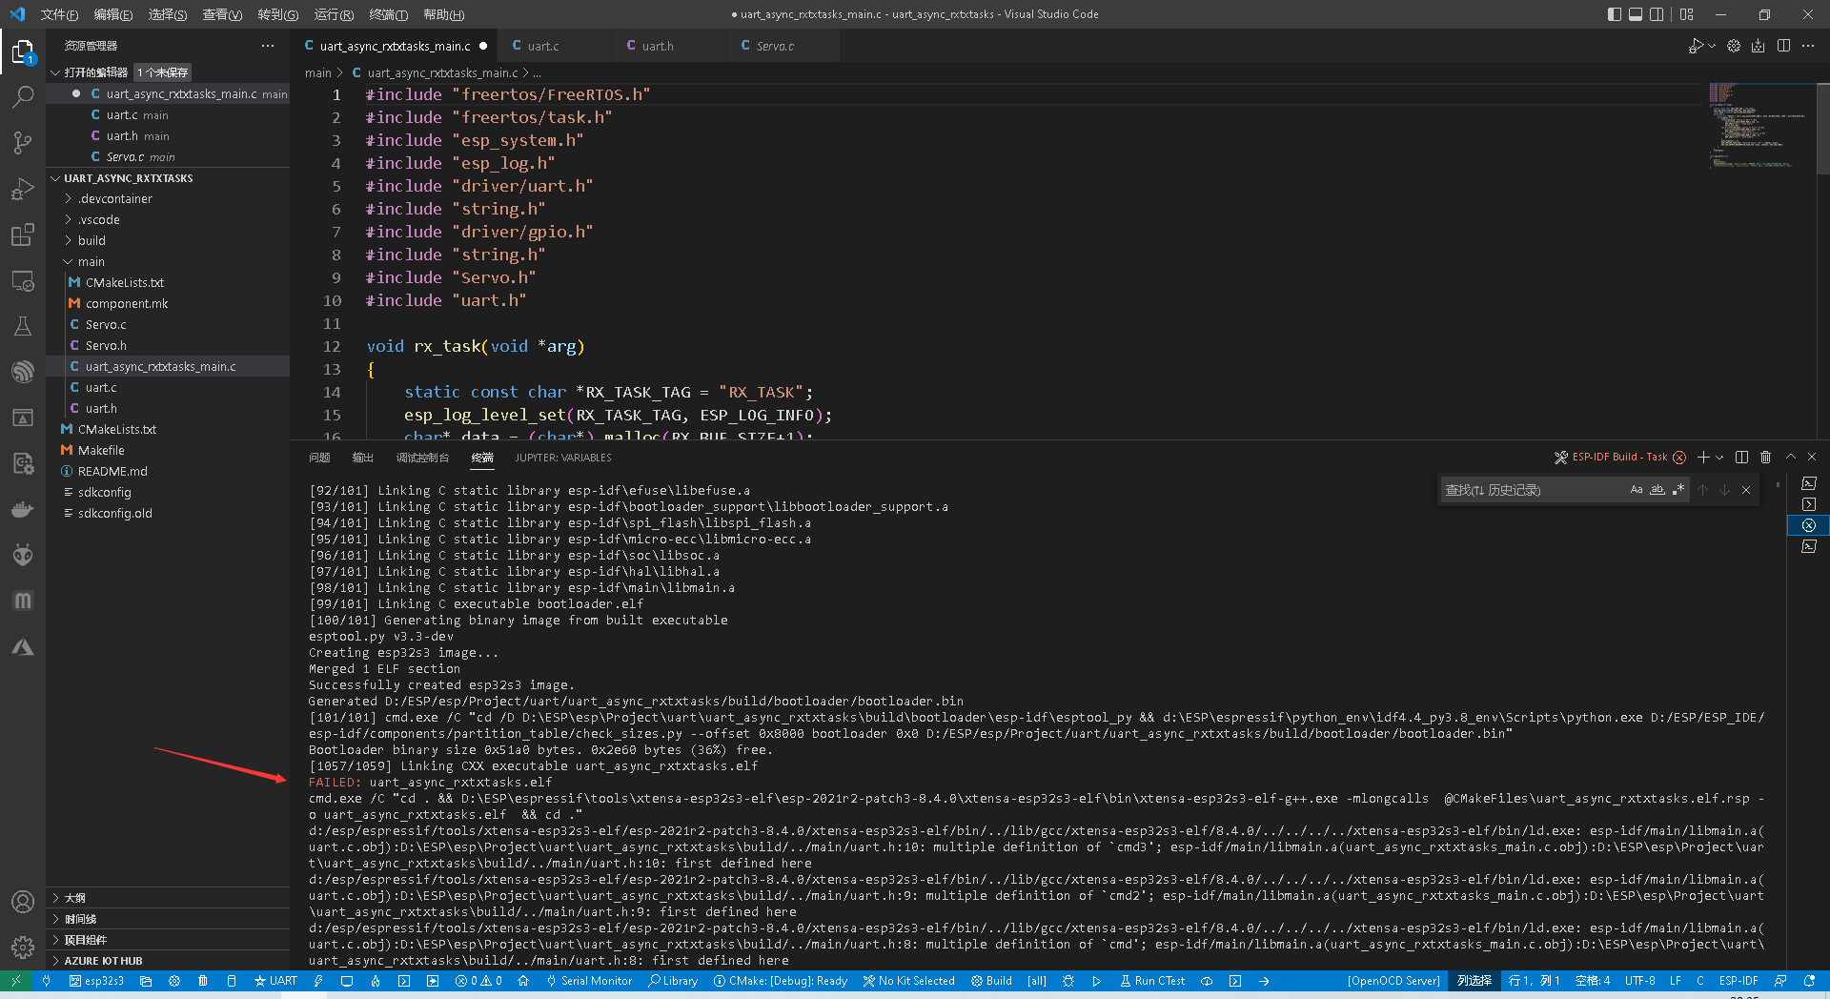Click the Build button in status bar
Viewport: 1830px width, 999px height.
tap(991, 981)
